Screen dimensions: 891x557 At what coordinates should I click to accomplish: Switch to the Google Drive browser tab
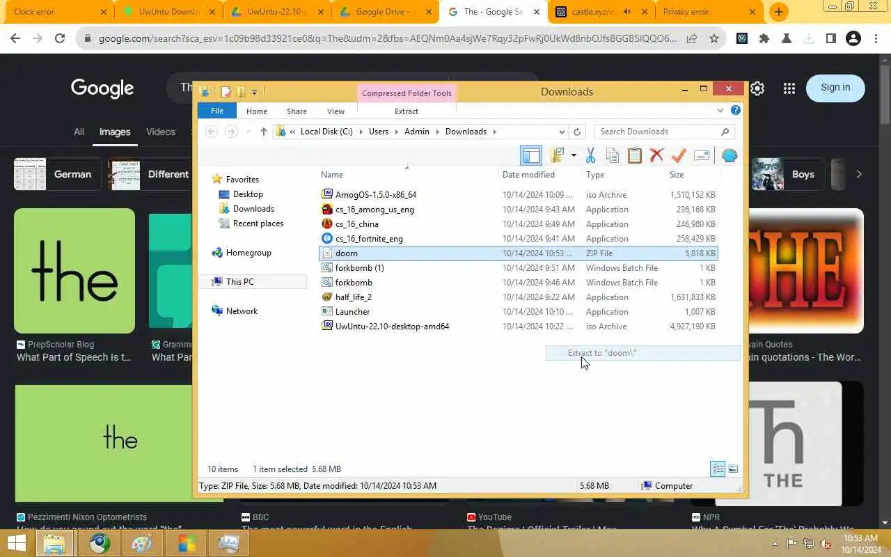[385, 12]
